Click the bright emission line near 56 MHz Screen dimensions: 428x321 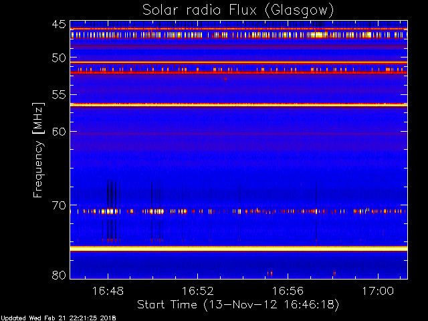coord(239,105)
